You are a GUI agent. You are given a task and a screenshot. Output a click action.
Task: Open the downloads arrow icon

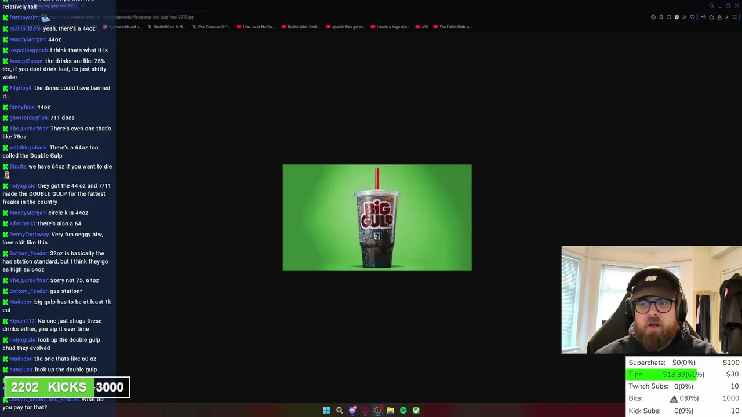pyautogui.click(x=727, y=17)
